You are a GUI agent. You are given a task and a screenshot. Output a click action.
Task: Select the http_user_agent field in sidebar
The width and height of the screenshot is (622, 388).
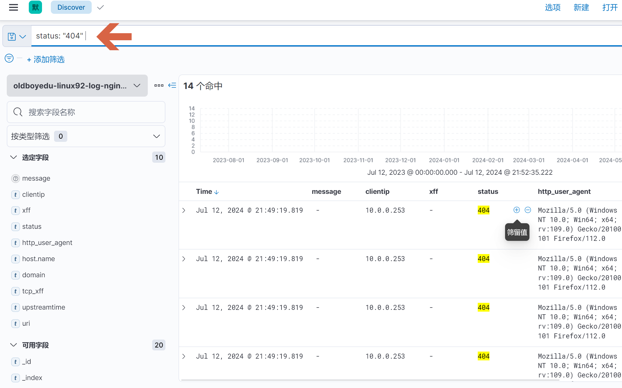click(47, 243)
